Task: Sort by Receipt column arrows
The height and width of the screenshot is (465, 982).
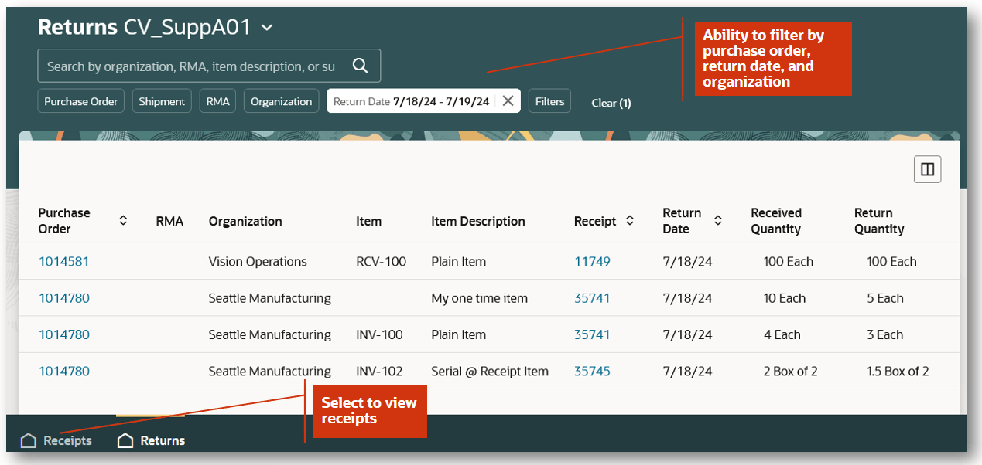Action: [630, 221]
